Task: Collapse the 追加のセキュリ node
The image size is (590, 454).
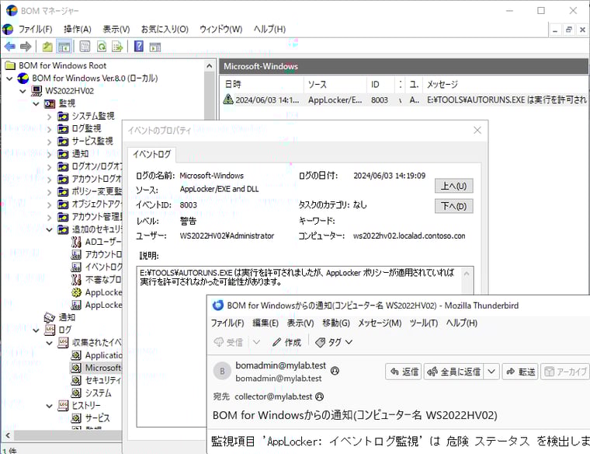Action: pos(49,229)
